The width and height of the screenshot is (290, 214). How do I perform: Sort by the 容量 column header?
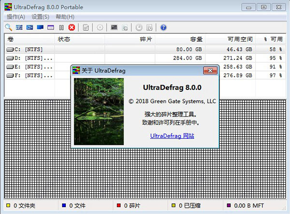(180, 39)
